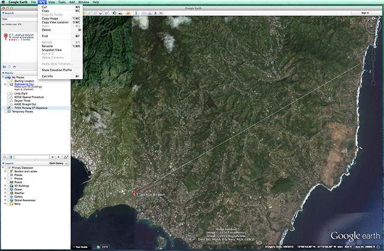The height and width of the screenshot is (251, 384).
Task: Click the Sign in button
Action: 365,13
